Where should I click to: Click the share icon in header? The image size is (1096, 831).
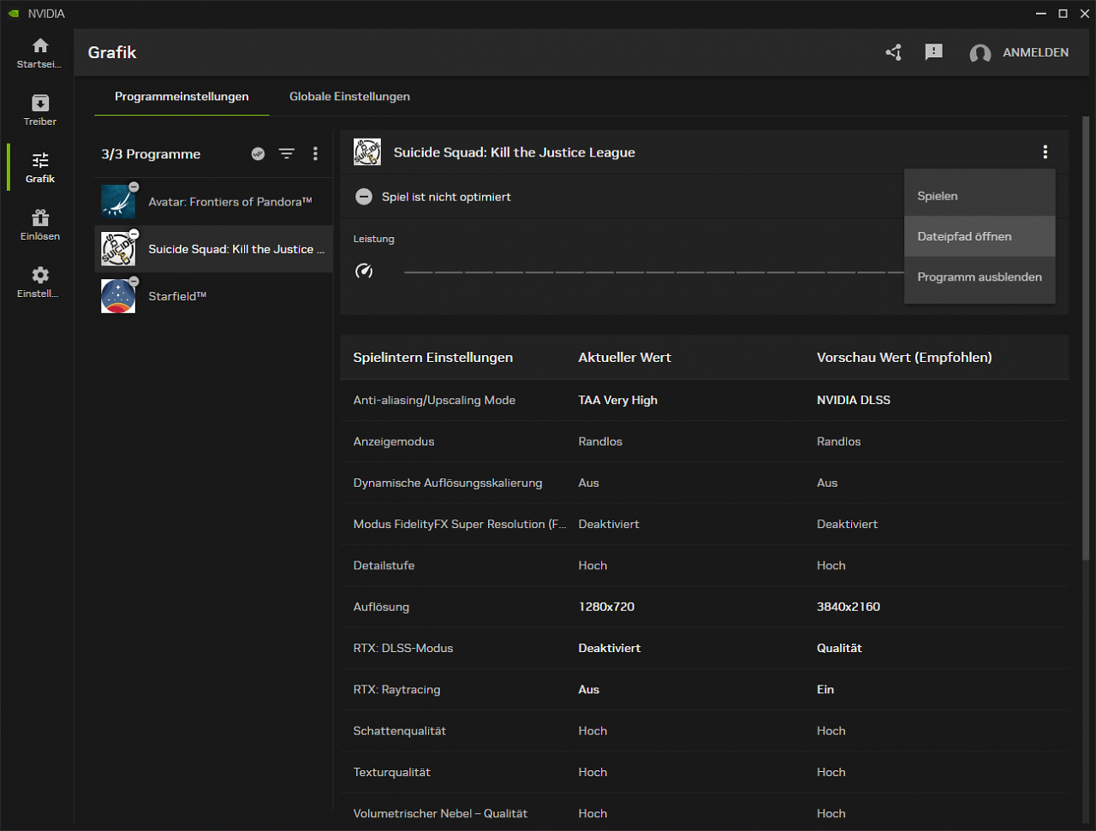(x=893, y=53)
